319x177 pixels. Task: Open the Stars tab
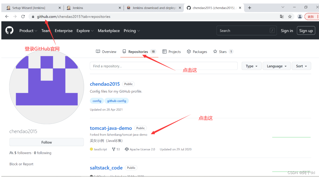(223, 52)
